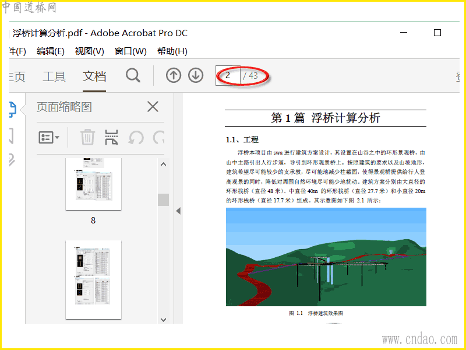
Task: Switch to the 工具 tab
Action: (54, 76)
